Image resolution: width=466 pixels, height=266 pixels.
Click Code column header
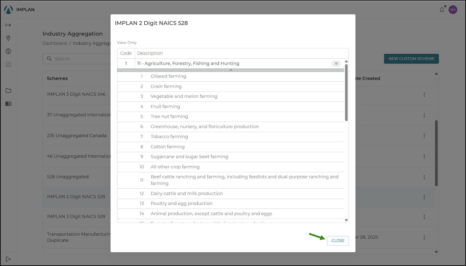click(126, 53)
